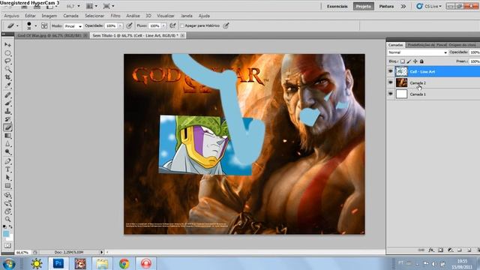
Task: Switch to Pintura workspace
Action: (x=387, y=6)
